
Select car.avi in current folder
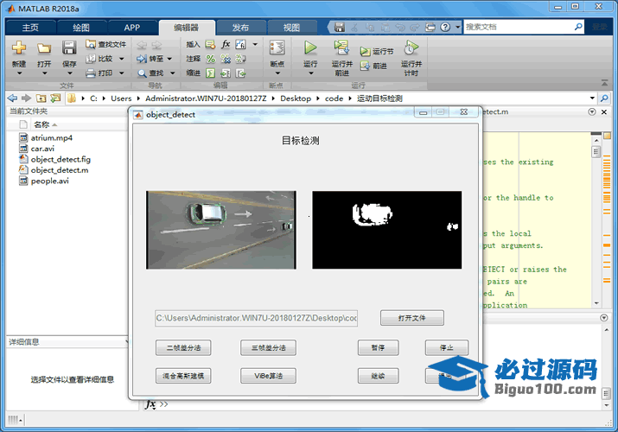pyautogui.click(x=42, y=149)
